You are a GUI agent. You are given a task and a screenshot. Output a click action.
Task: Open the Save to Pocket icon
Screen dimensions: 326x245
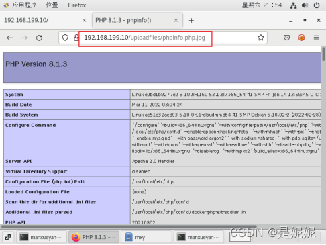coord(286,38)
